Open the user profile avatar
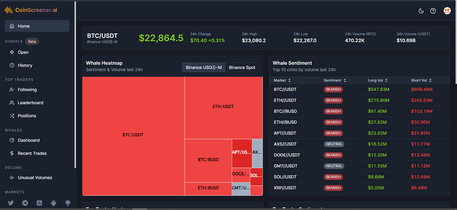The image size is (457, 210). [447, 11]
